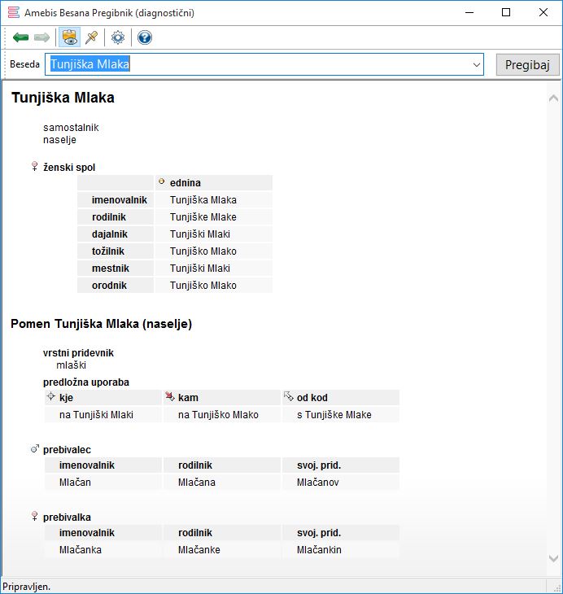Screen dimensions: 563x594
Task: Toggle the clipboard watch eye icon
Action: point(70,37)
